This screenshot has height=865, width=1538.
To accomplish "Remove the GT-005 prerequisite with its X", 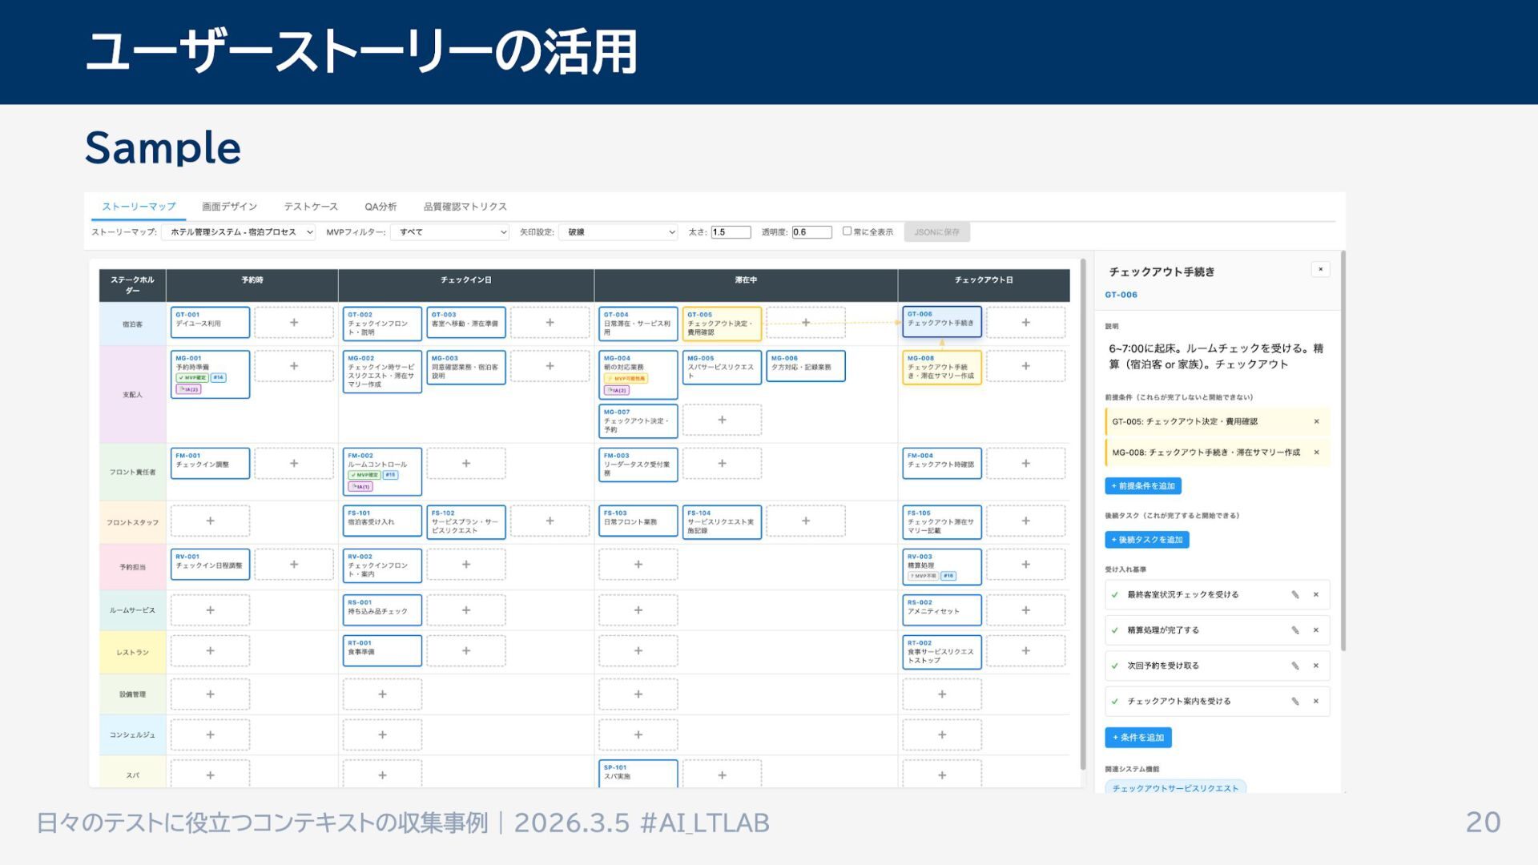I will coord(1316,421).
